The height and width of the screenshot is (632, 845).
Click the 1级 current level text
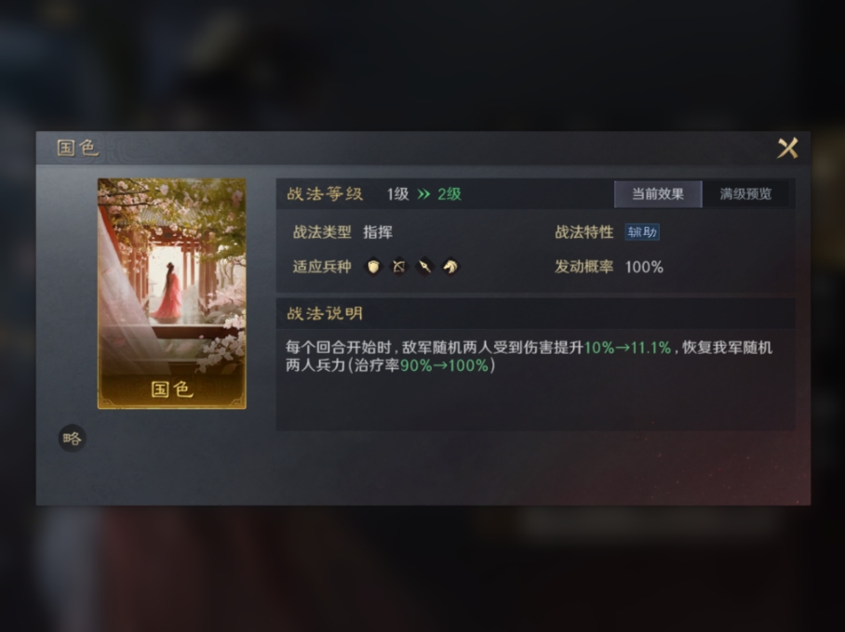pyautogui.click(x=398, y=194)
